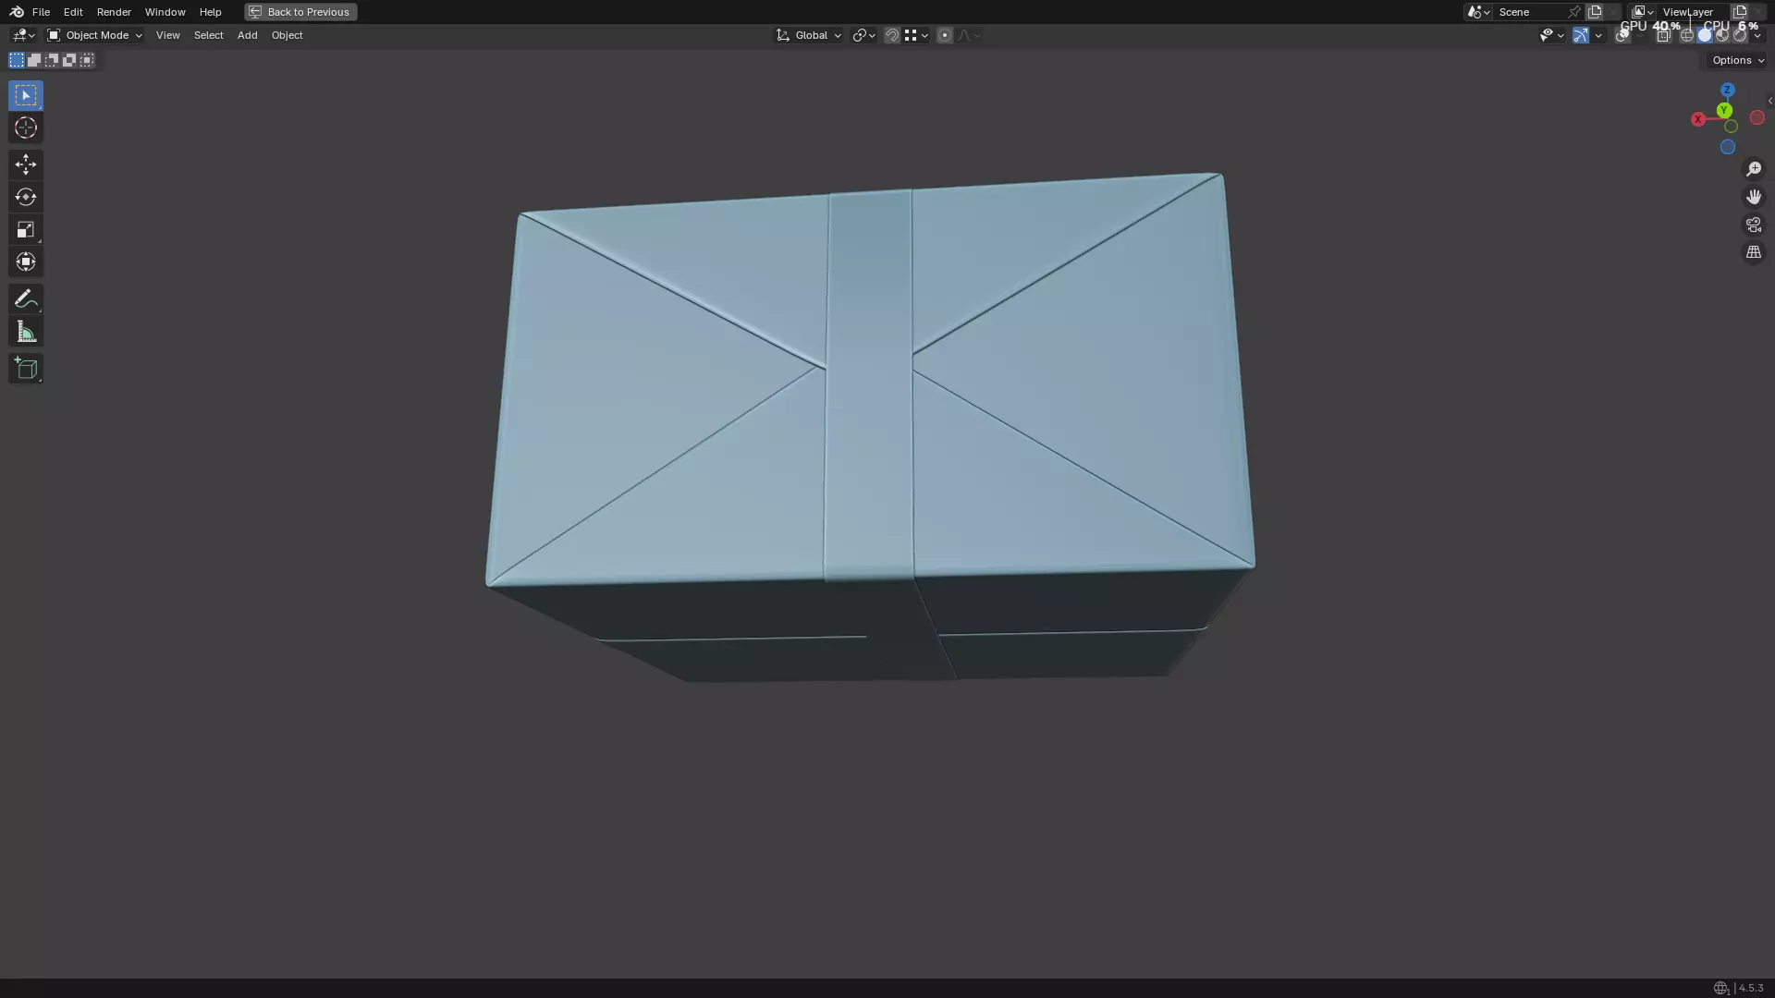
Task: Select the Rotate tool
Action: tap(25, 197)
